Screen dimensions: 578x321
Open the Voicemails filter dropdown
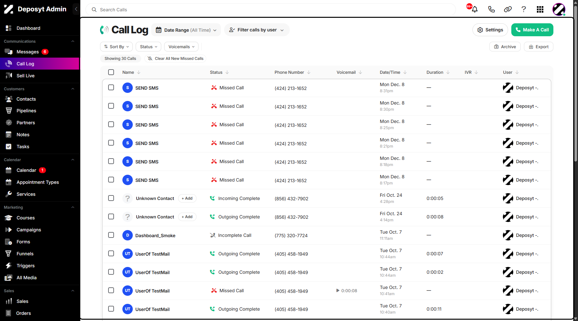tap(181, 47)
